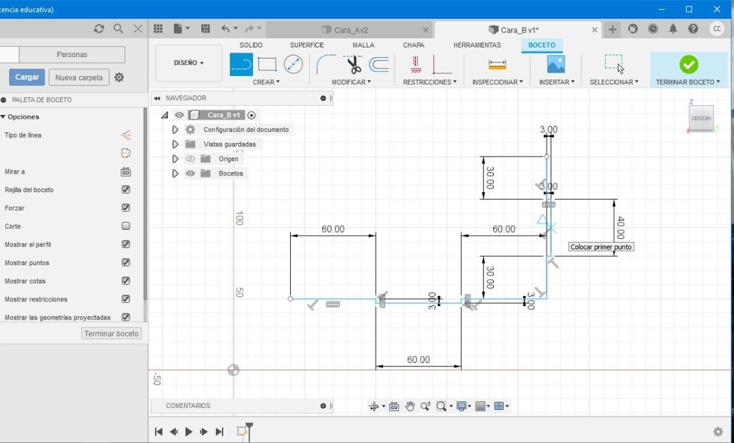Switch to the Cara_Av2 document tab

pos(350,30)
